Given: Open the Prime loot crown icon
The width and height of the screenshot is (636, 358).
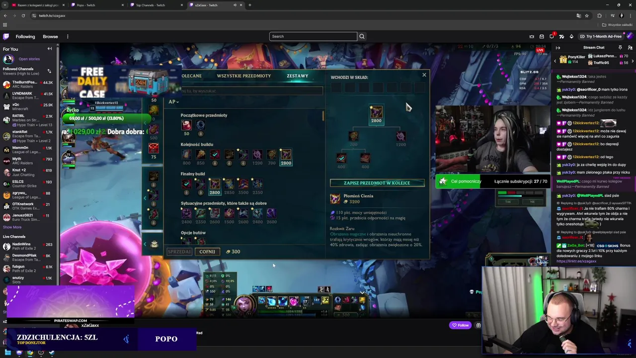Looking at the screenshot, I should point(532,36).
